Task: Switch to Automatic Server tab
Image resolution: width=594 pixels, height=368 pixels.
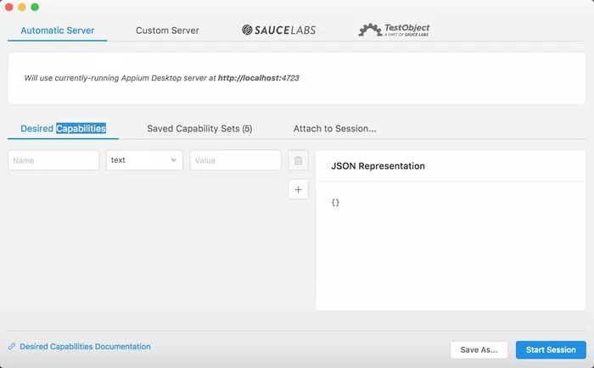Action: coord(58,31)
